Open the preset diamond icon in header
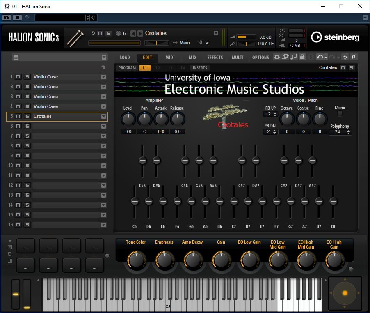The height and width of the screenshot is (313, 370). click(x=94, y=18)
